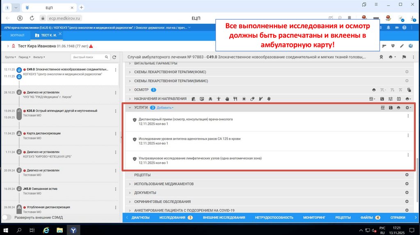420x235 pixels.
Task: Open the Период dropdown
Action: click(x=24, y=57)
